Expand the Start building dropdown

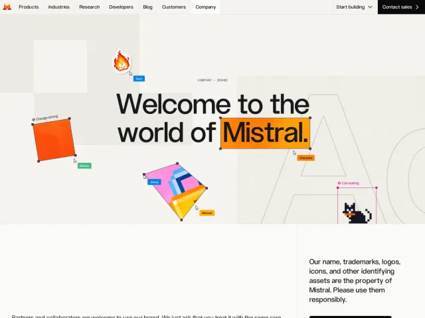point(354,7)
